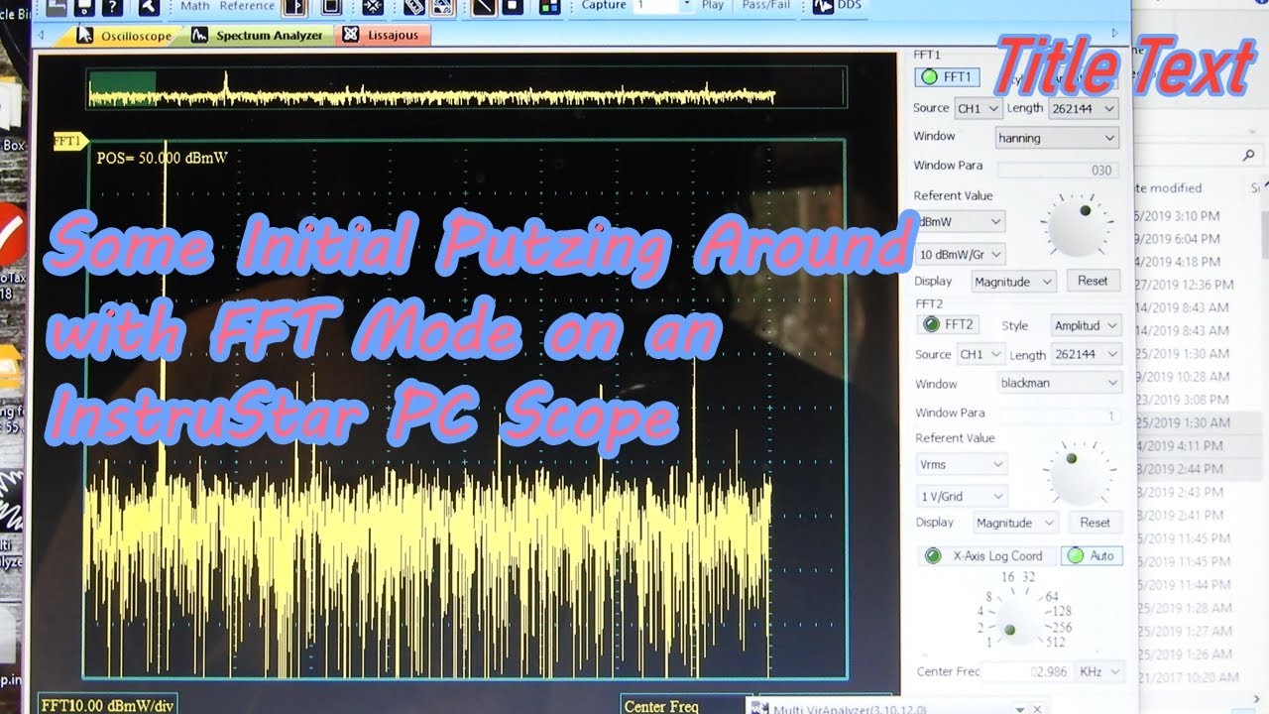Image resolution: width=1269 pixels, height=714 pixels.
Task: Open FFT1 Length 262144 dropdown
Action: (x=1084, y=108)
